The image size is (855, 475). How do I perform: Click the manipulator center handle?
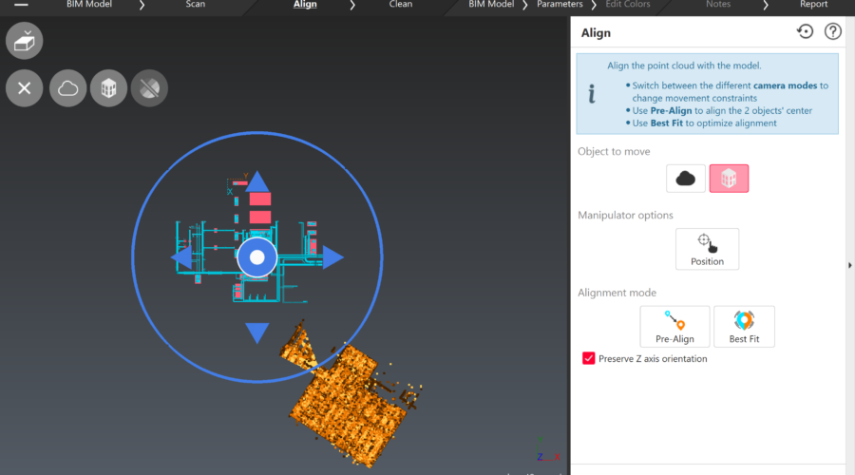(256, 257)
